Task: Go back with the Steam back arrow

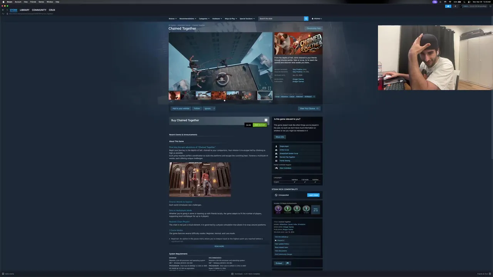Action: coord(3,10)
